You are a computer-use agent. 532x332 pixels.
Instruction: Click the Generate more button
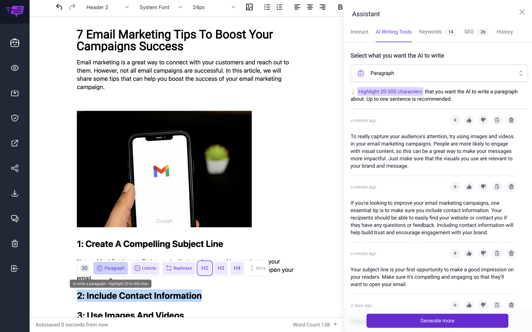click(437, 321)
